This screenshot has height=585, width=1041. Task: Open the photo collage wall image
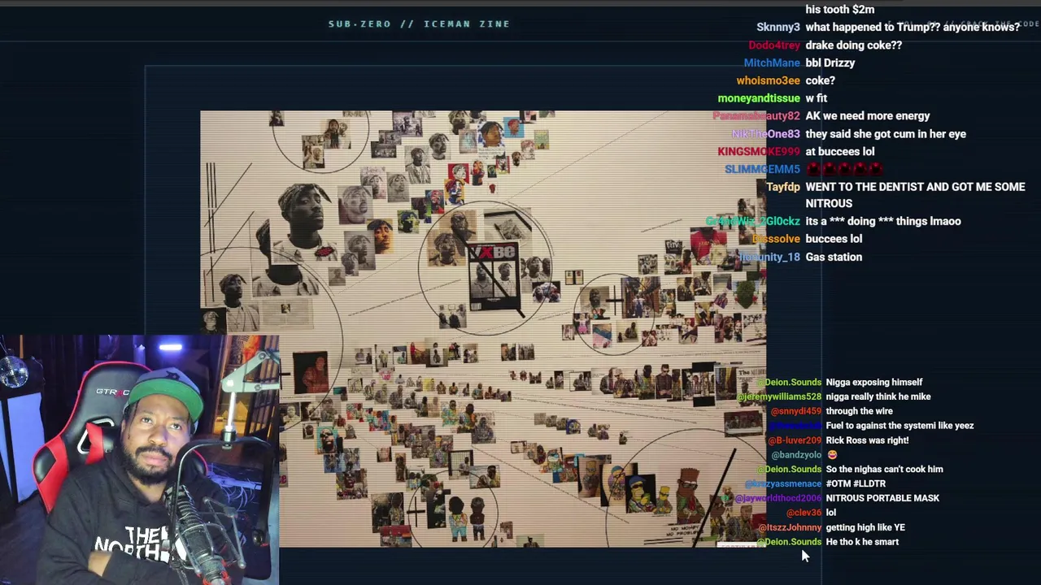pos(483,329)
